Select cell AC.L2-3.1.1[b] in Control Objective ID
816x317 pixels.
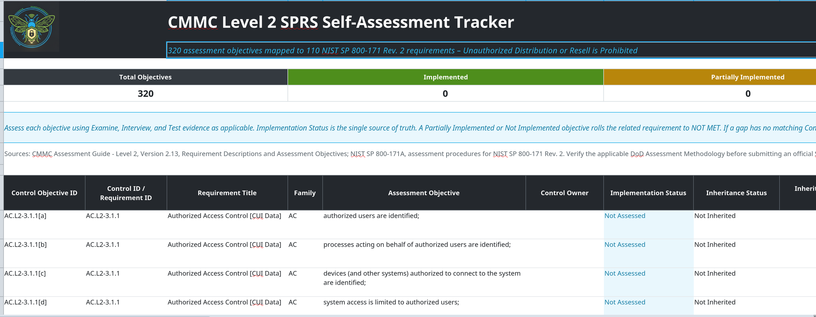click(x=44, y=253)
